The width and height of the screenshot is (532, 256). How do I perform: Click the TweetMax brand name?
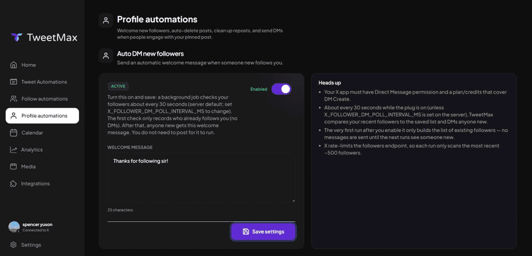pos(52,37)
